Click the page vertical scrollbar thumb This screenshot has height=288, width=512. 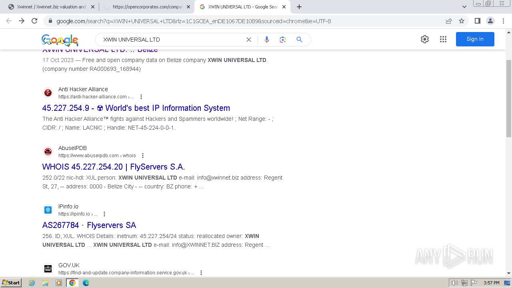pyautogui.click(x=509, y=98)
